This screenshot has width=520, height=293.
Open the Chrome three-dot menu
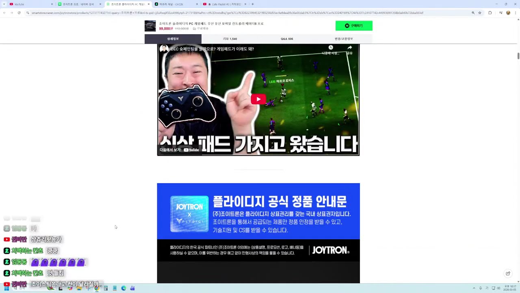(x=516, y=13)
